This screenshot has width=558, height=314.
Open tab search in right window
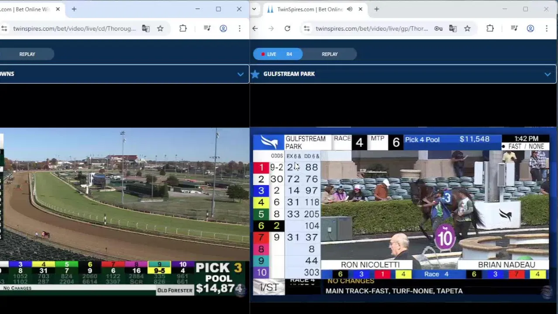tap(254, 9)
